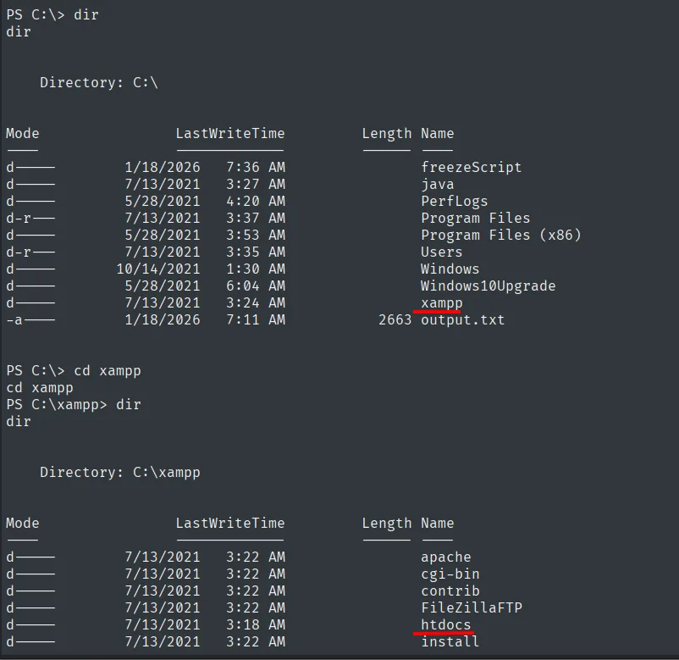Select the 10/14/2021 date of Windows

click(x=158, y=269)
